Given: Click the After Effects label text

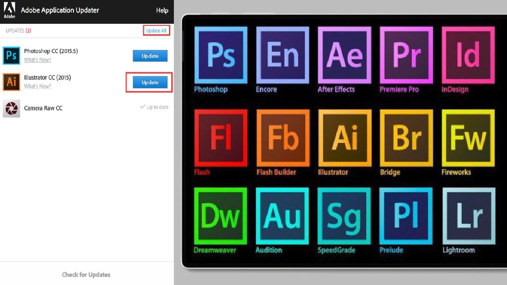Looking at the screenshot, I should [336, 89].
